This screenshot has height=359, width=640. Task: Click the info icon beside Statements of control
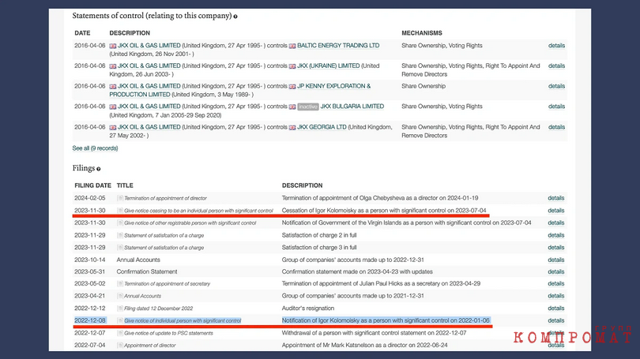coord(235,17)
